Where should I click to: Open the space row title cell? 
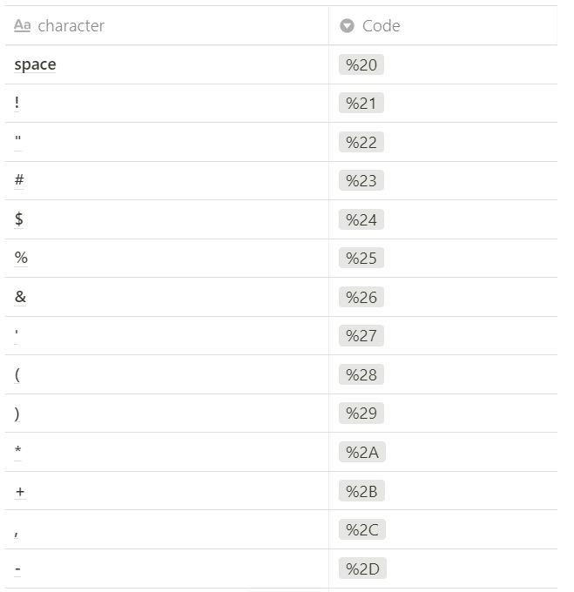click(35, 64)
